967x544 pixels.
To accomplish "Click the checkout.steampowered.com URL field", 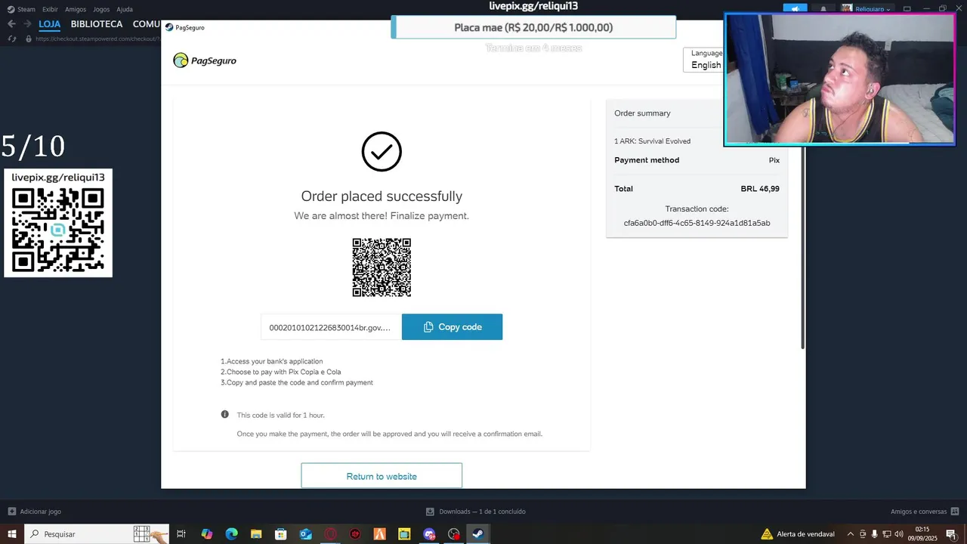I will pyautogui.click(x=98, y=39).
